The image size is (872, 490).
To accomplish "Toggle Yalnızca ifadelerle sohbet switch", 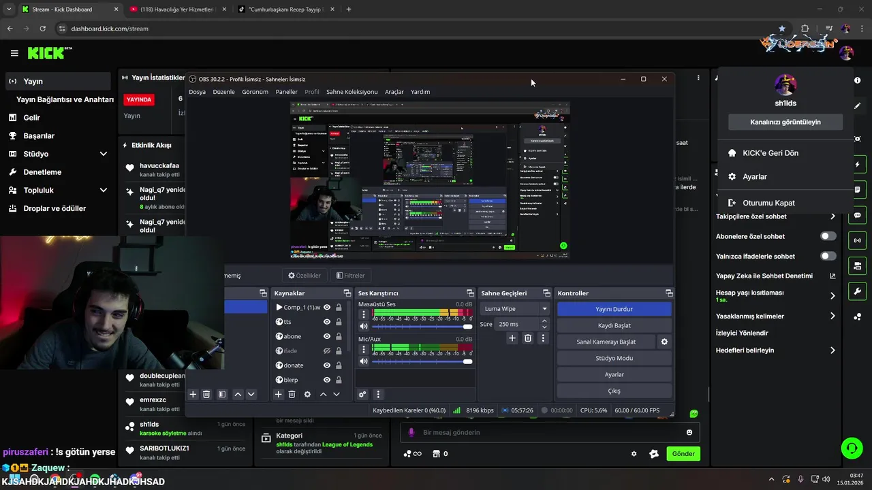I will (828, 256).
